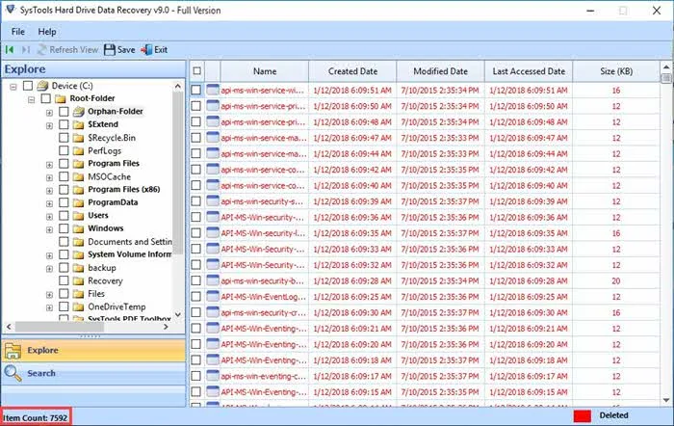Viewport: 674px width, 426px height.
Task: Click the red Deleted legend swatch
Action: pyautogui.click(x=583, y=415)
